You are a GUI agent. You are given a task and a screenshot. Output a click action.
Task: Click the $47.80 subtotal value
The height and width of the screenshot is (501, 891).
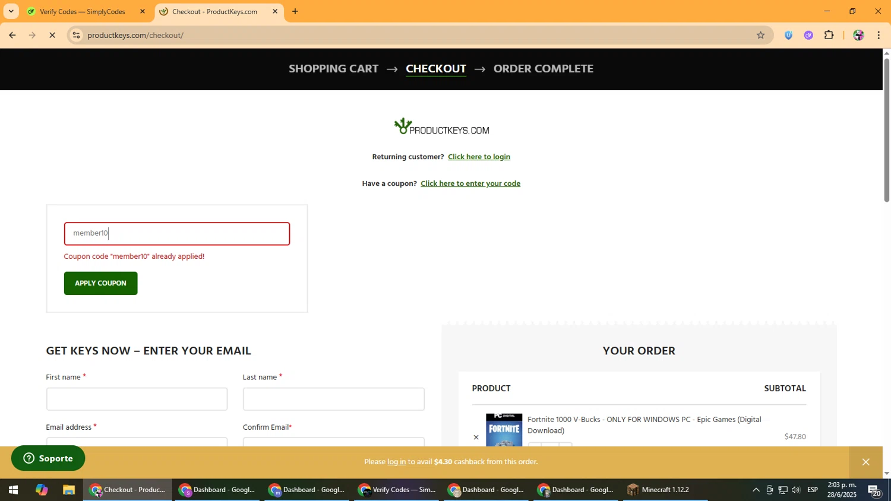tap(795, 436)
